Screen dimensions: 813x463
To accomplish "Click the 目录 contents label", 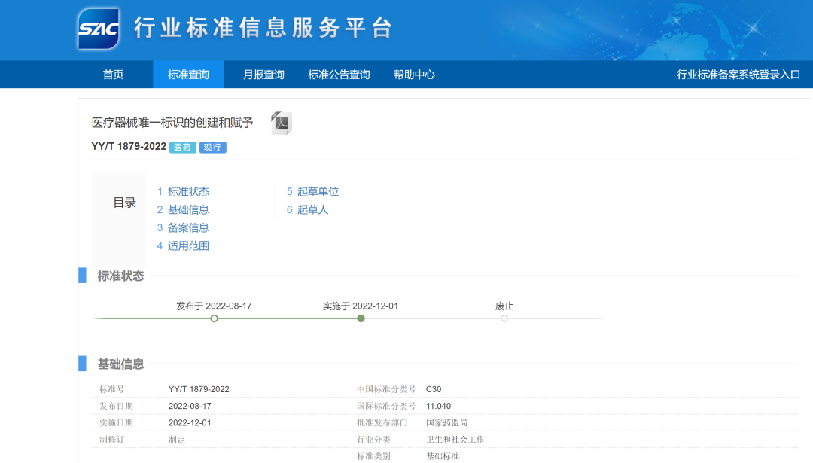I will [x=124, y=203].
